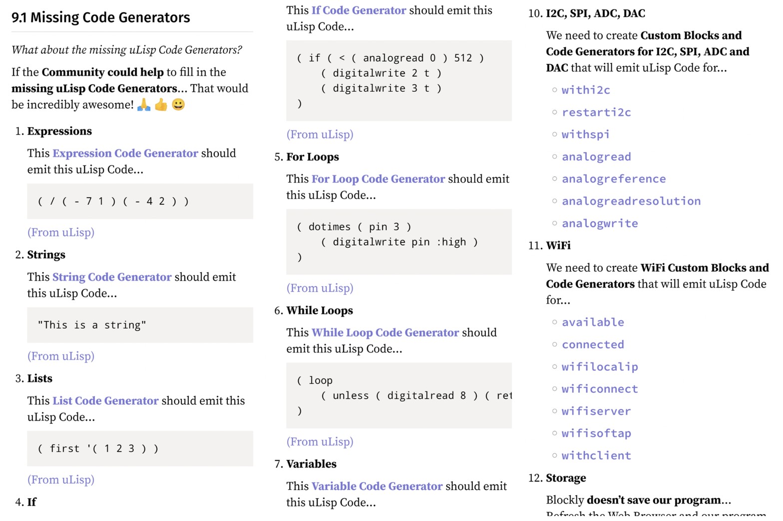This screenshot has width=783, height=521.
Task: Follow the withspi function link
Action: 585,135
